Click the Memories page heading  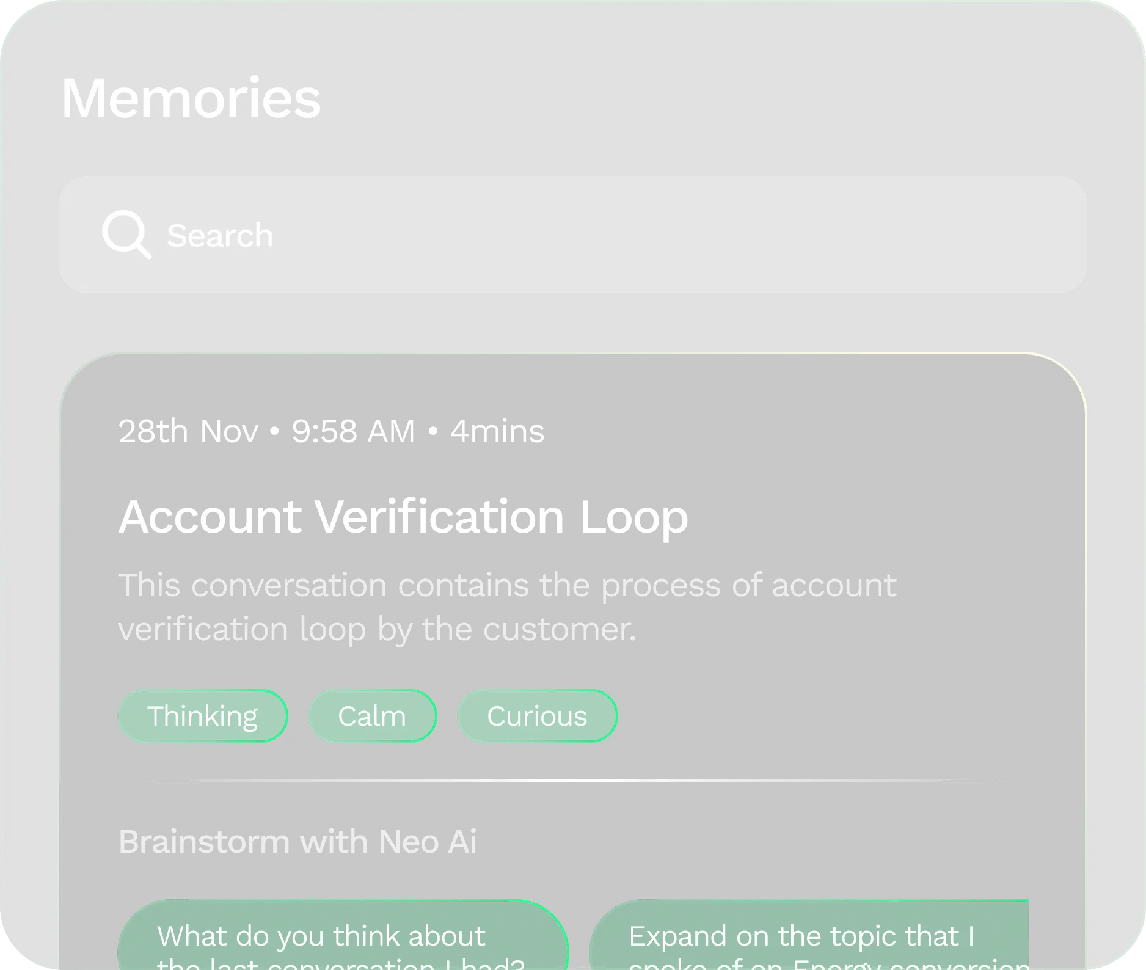(191, 98)
